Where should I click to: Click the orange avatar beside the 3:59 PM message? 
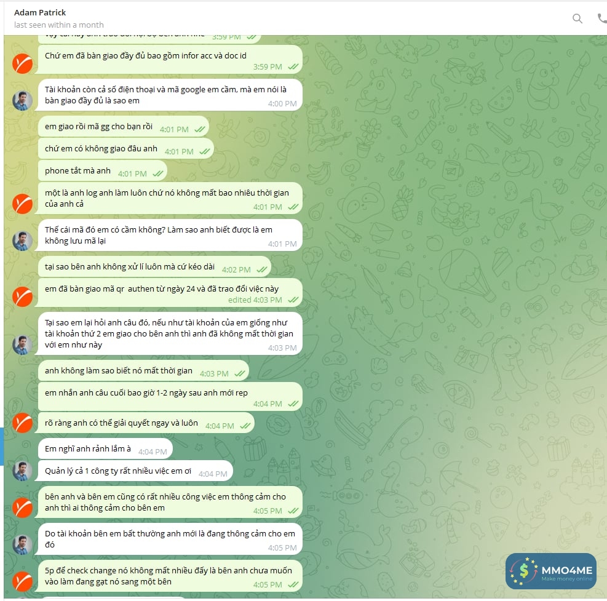[x=23, y=63]
